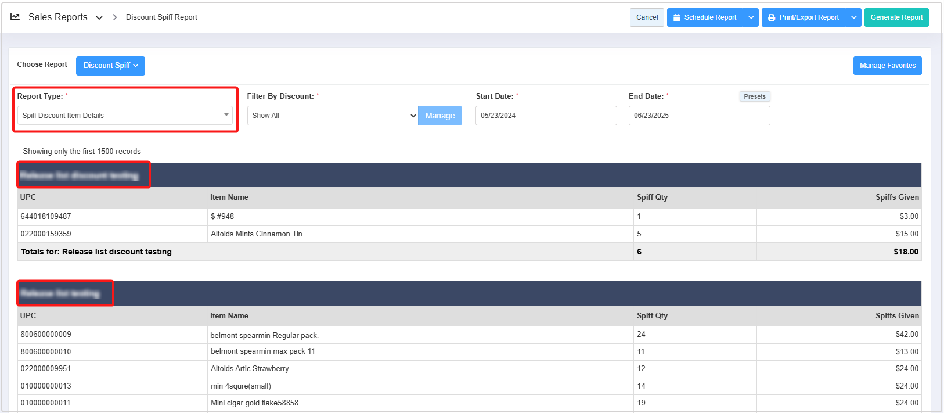Click the Generate Report button
Viewport: 944px width, 413px height.
896,17
